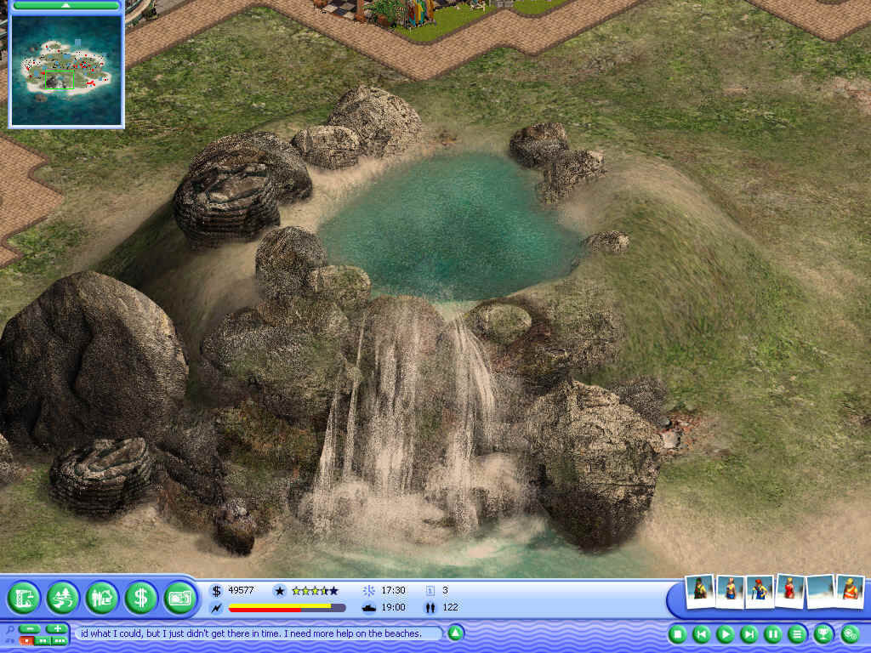Click the music pause button
This screenshot has width=871, height=653.
coord(773,634)
